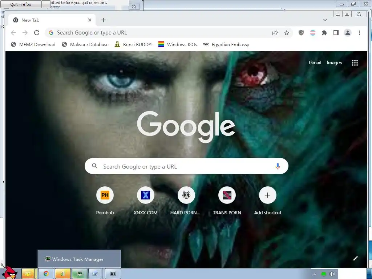372x279 pixels.
Task: Open the Gmail link
Action: click(315, 62)
